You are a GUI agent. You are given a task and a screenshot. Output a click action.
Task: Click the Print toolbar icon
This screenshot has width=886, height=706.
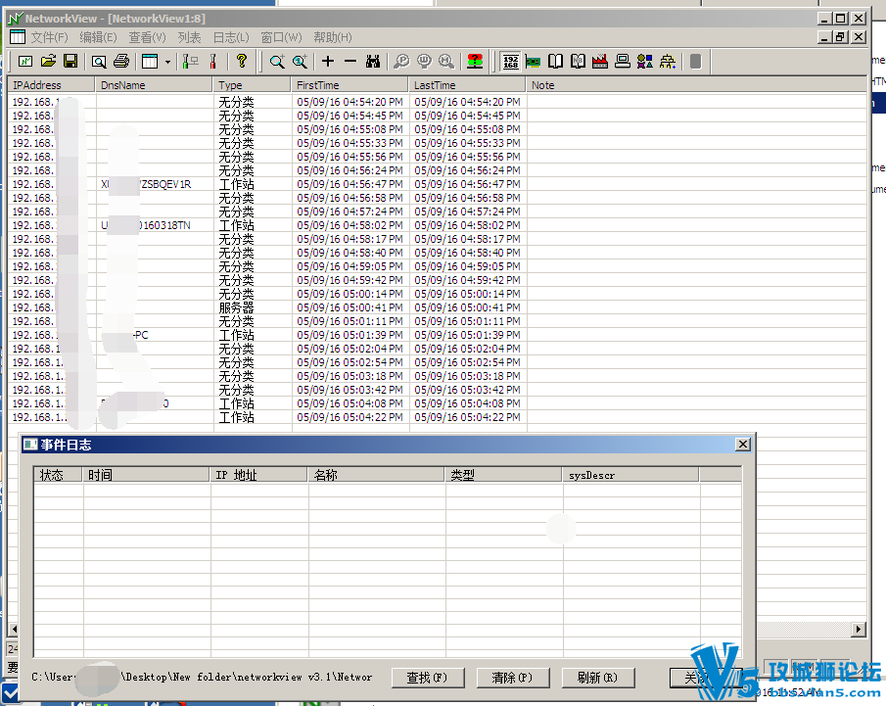click(121, 61)
